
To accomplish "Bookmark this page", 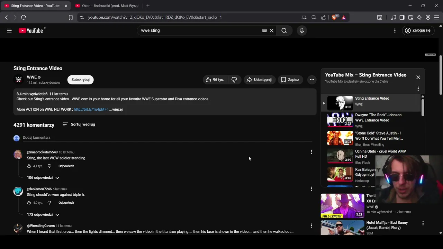I will [x=71, y=17].
